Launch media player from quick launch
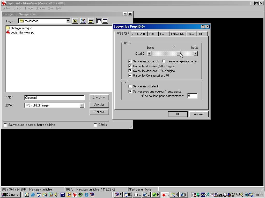The image size is (265, 198). pyautogui.click(x=68, y=195)
